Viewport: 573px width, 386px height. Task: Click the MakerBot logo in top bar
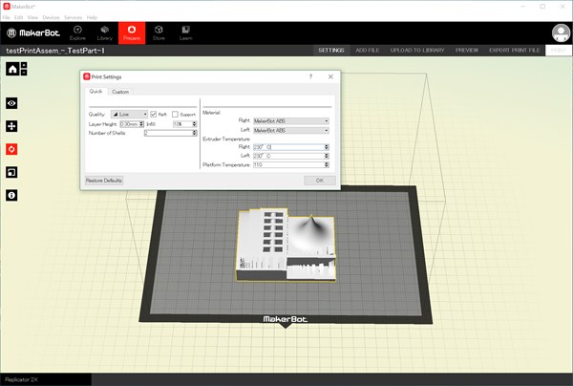33,32
